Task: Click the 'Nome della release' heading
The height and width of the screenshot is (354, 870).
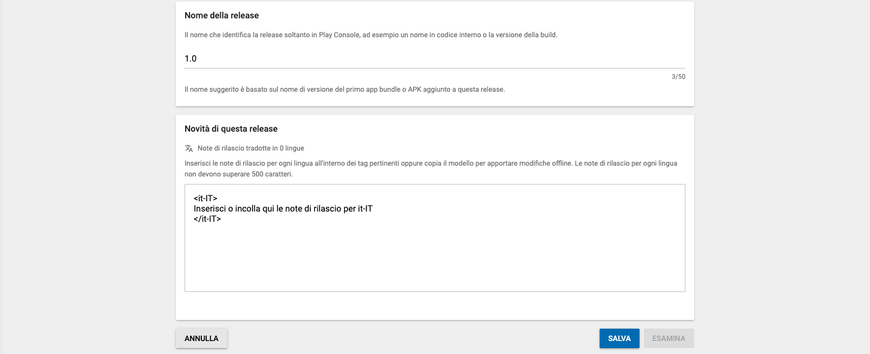Action: tap(222, 16)
